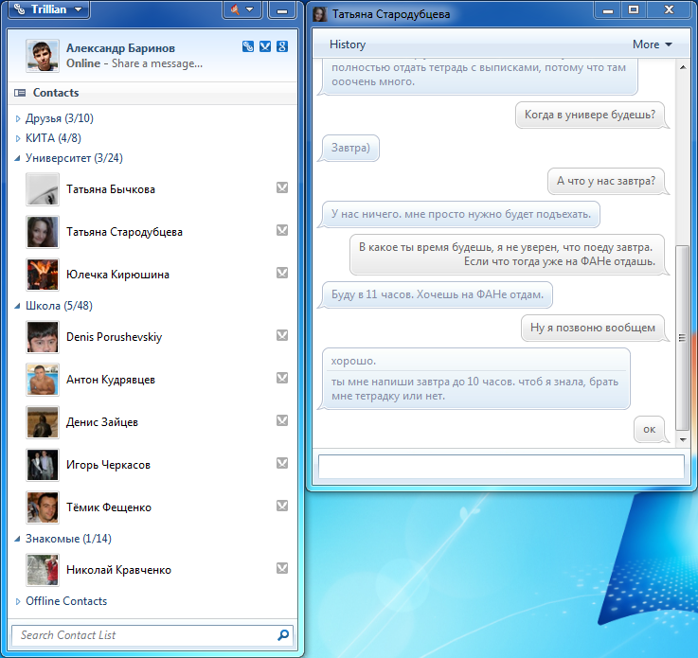Click the chat scrollbar up arrow
Viewport: 698px width, 658px height.
(x=683, y=67)
